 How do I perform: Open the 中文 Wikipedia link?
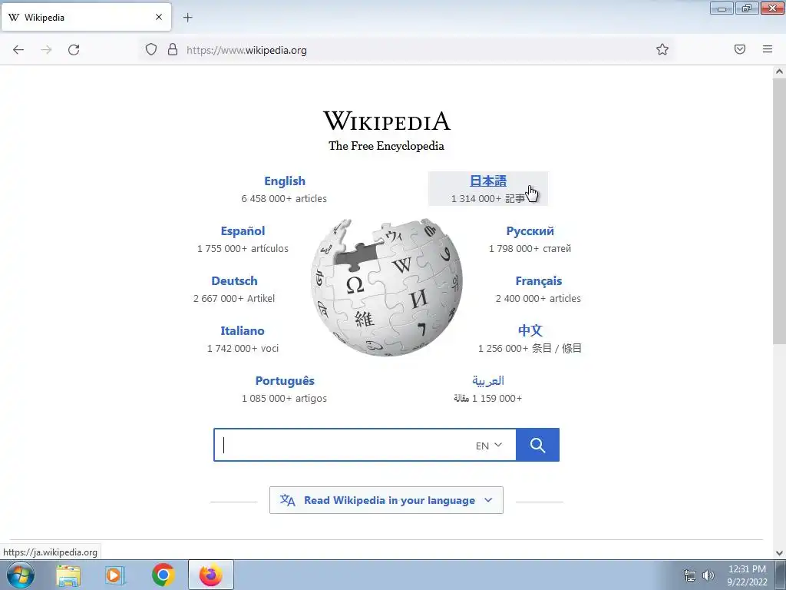tap(530, 330)
